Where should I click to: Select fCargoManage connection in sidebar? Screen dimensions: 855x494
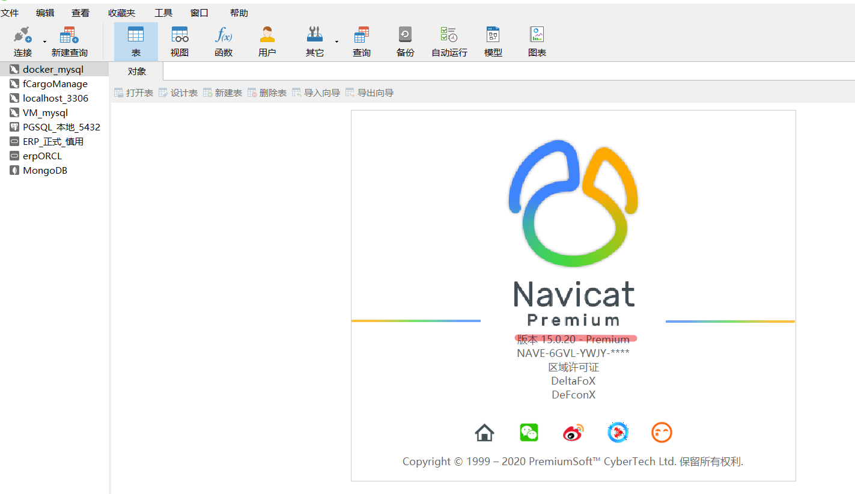coord(54,84)
